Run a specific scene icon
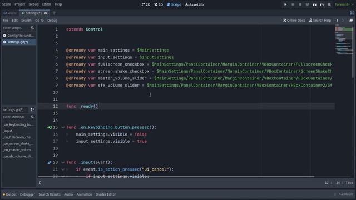Viewport: 356px width, 200px height. pyautogui.click(x=322, y=4)
